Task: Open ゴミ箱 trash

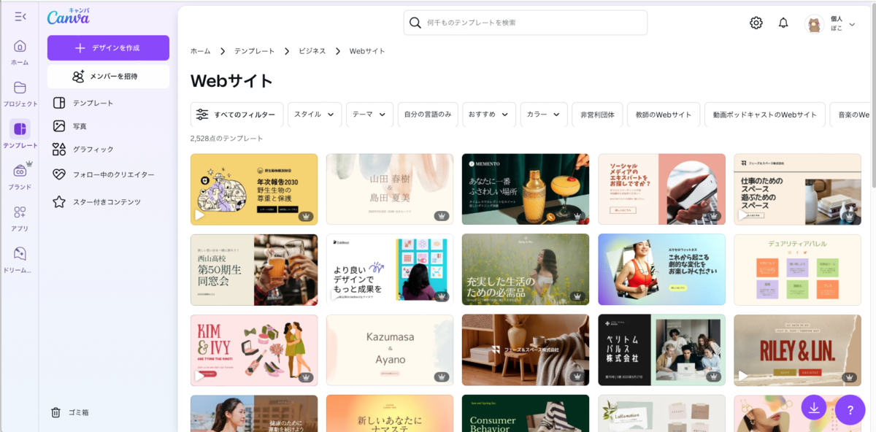Action: pos(70,412)
